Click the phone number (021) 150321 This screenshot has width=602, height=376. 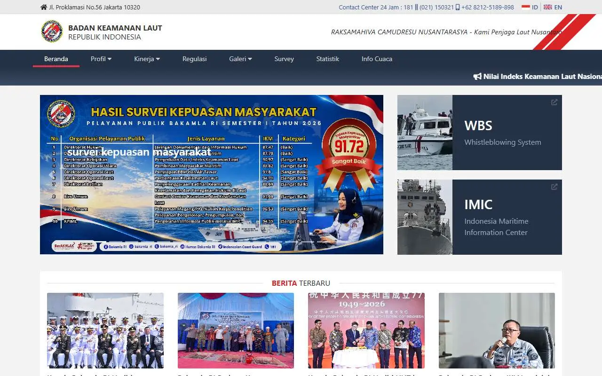pos(436,7)
